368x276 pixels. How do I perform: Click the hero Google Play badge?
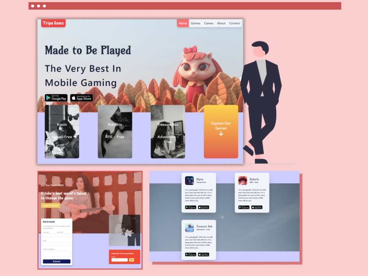point(56,98)
